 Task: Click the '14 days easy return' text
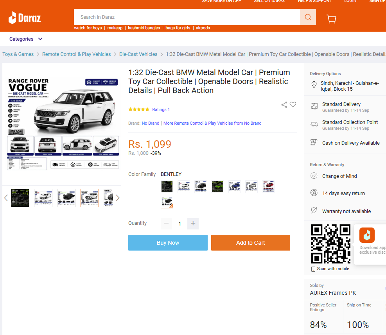(x=343, y=193)
